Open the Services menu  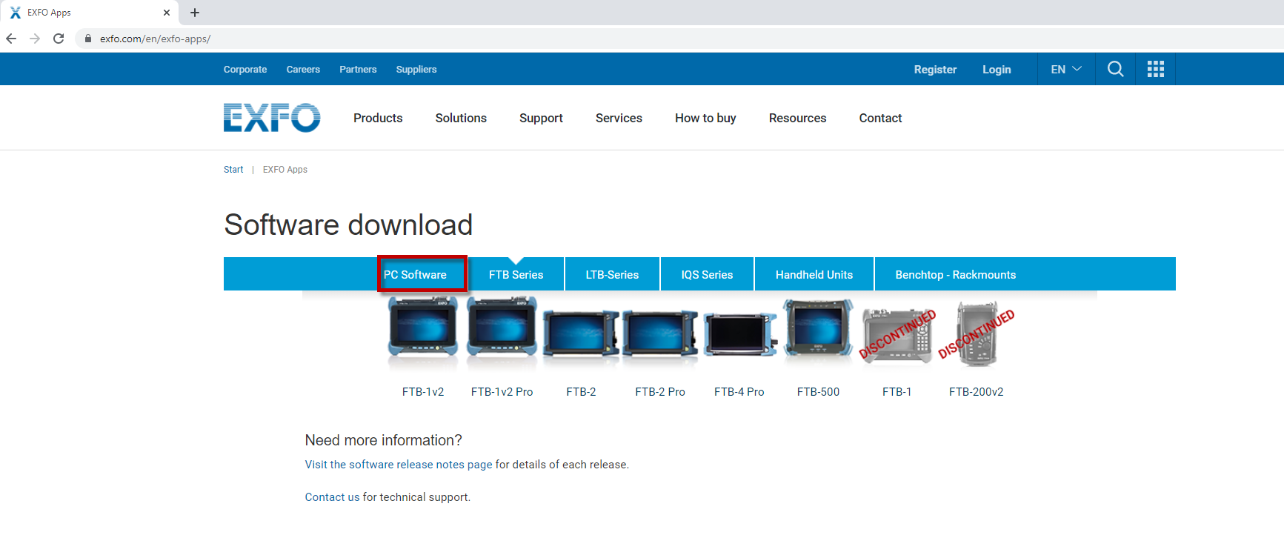[619, 118]
